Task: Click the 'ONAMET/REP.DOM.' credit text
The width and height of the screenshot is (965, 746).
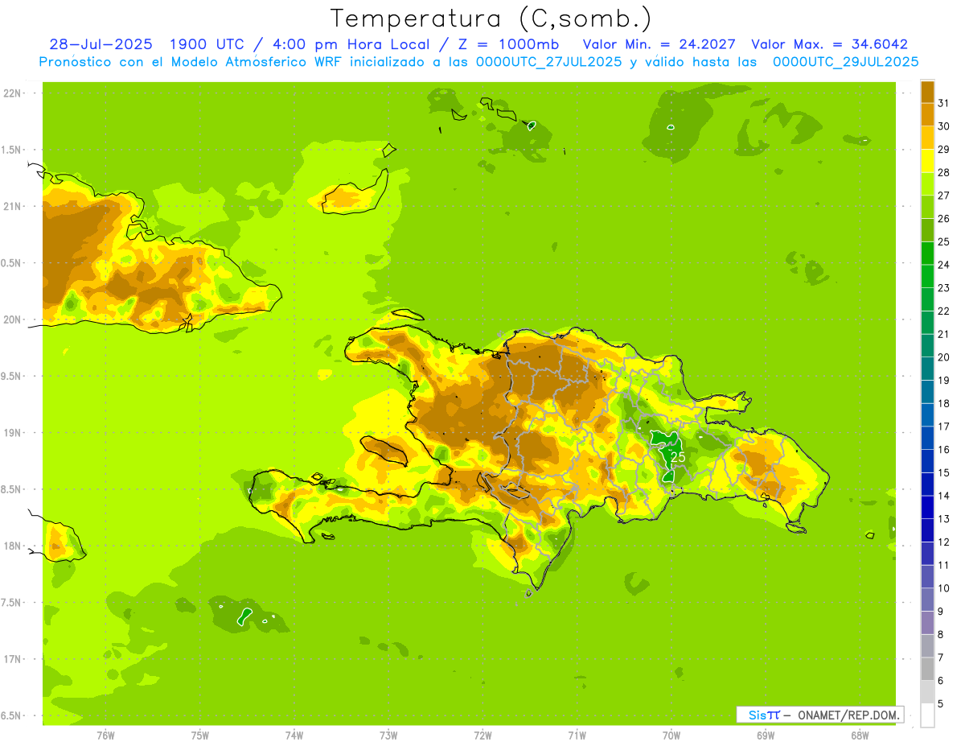Action: [x=849, y=715]
